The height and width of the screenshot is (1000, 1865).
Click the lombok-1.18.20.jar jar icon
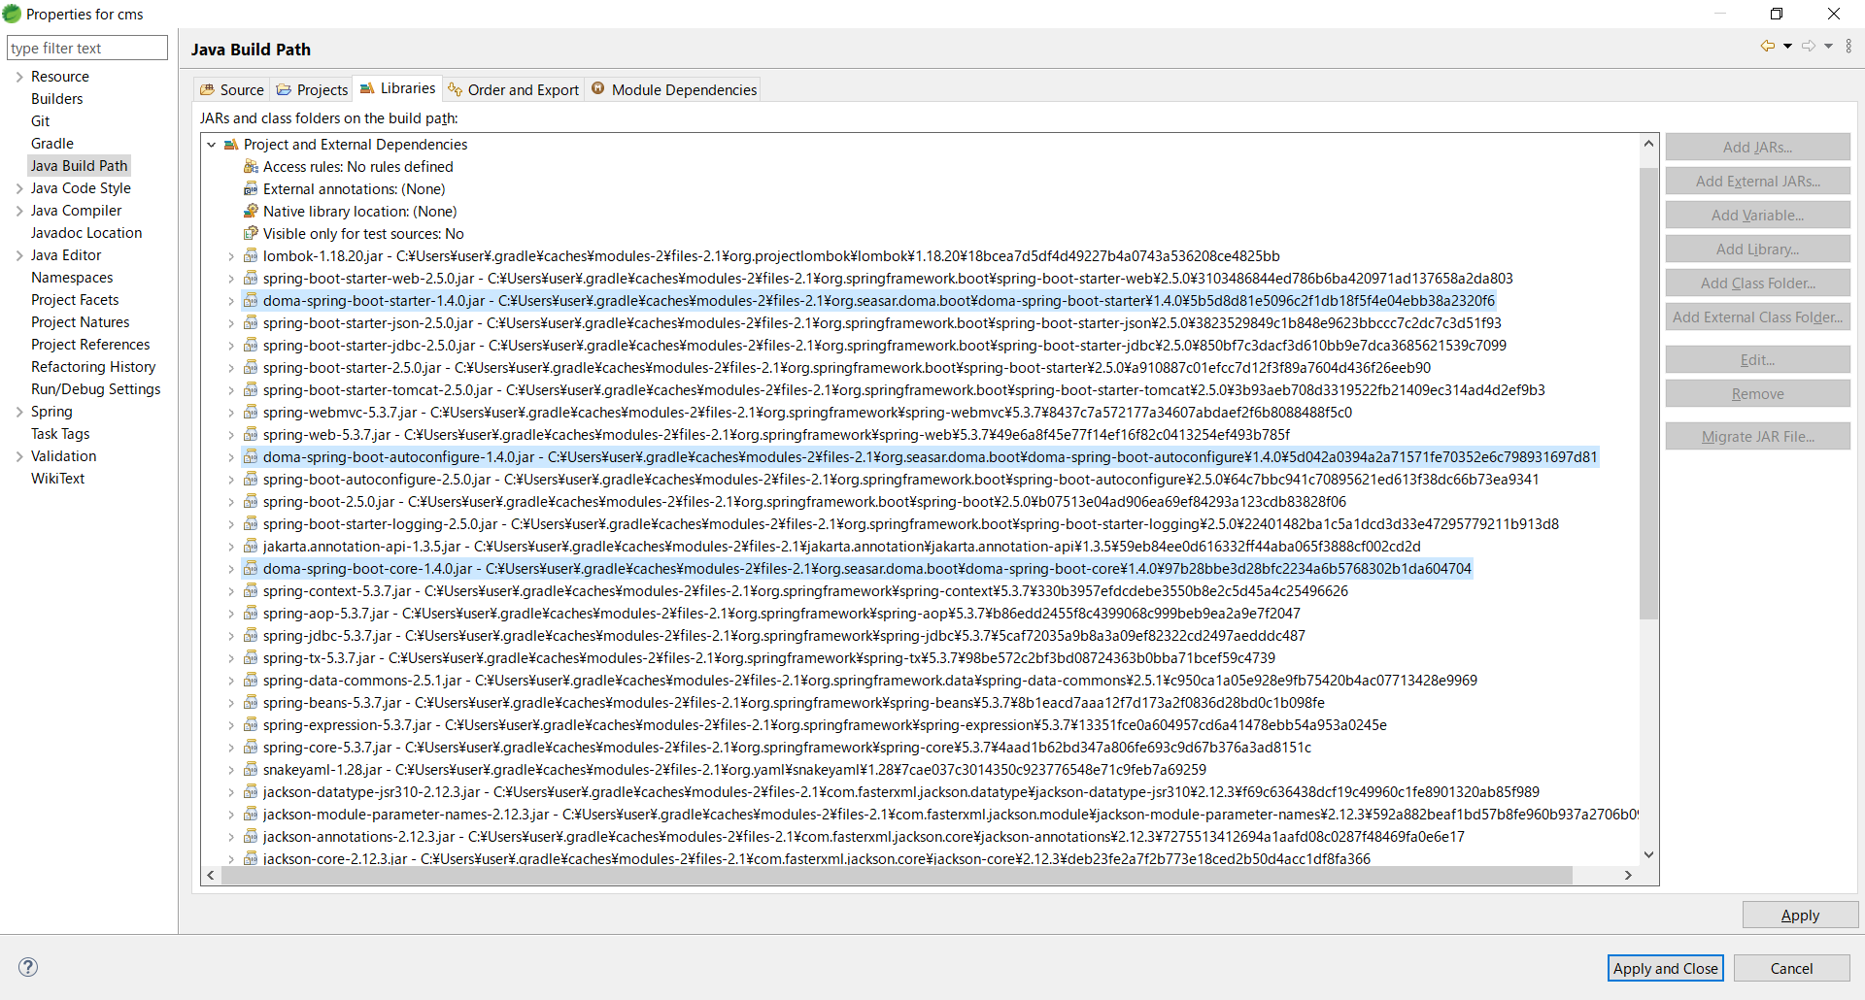[251, 256]
